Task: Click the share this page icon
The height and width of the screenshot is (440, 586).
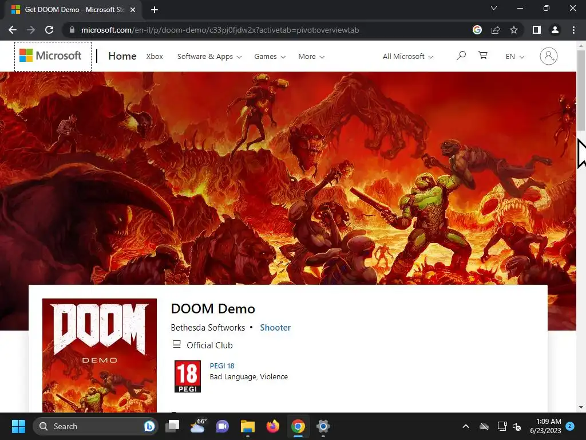Action: pyautogui.click(x=496, y=30)
